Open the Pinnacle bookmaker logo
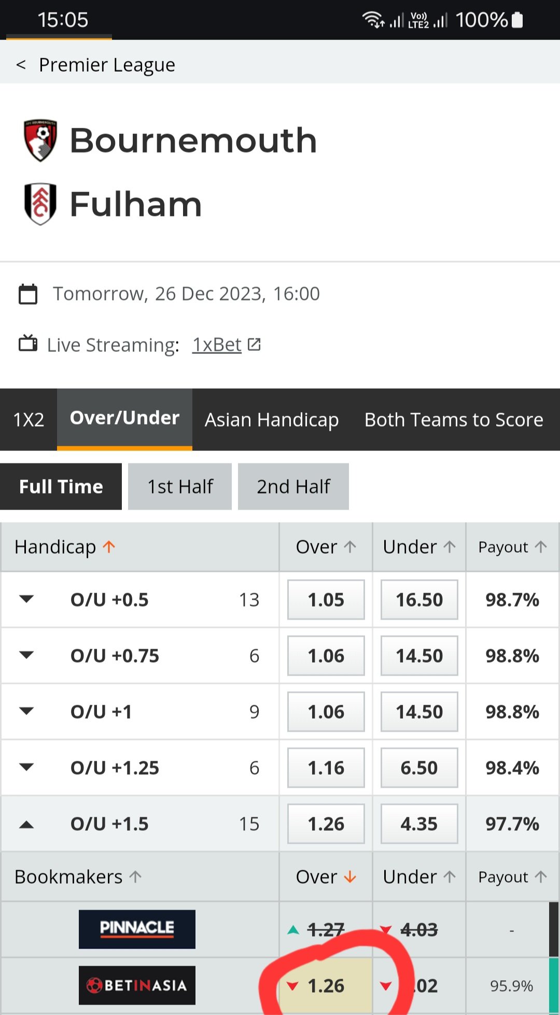The width and height of the screenshot is (560, 1015). click(137, 929)
